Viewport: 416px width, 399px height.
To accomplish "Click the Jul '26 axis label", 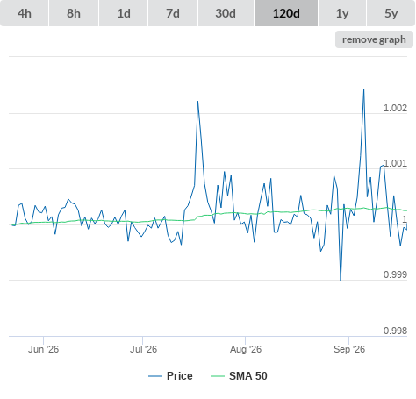I will (143, 349).
